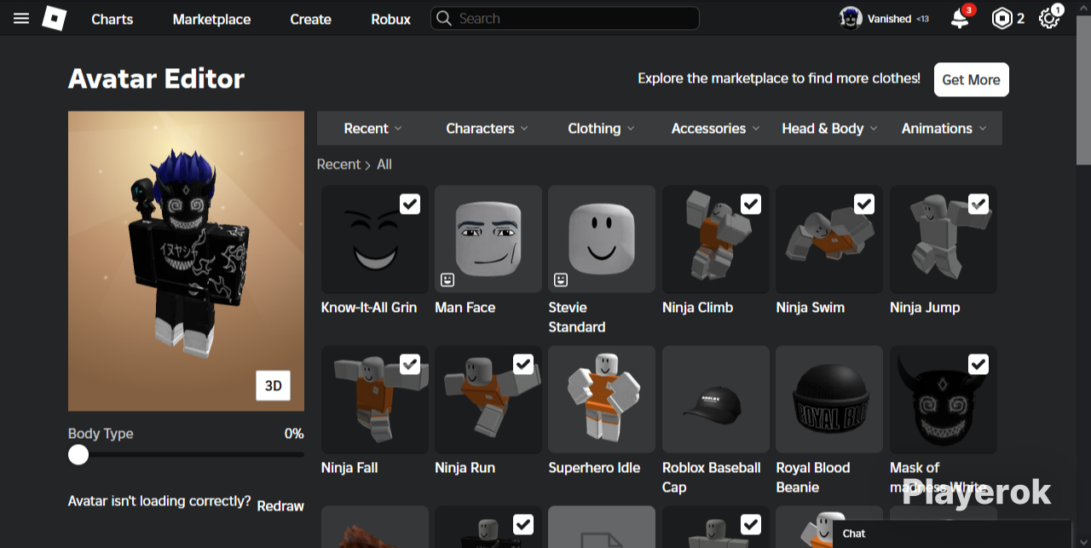The height and width of the screenshot is (548, 1091).
Task: Uncheck the Ninja Jump checkbox
Action: click(x=978, y=204)
